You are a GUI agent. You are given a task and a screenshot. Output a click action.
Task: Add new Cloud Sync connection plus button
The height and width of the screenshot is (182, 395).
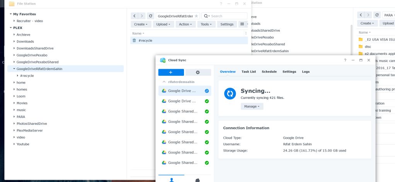(171, 72)
